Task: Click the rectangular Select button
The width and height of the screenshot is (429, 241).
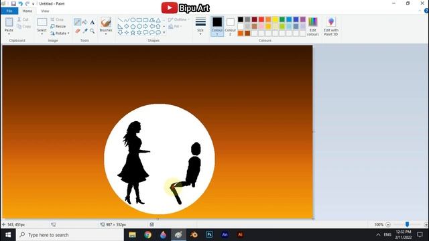Action: pyautogui.click(x=42, y=22)
